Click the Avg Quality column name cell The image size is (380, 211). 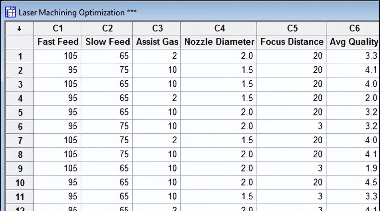tap(353, 42)
